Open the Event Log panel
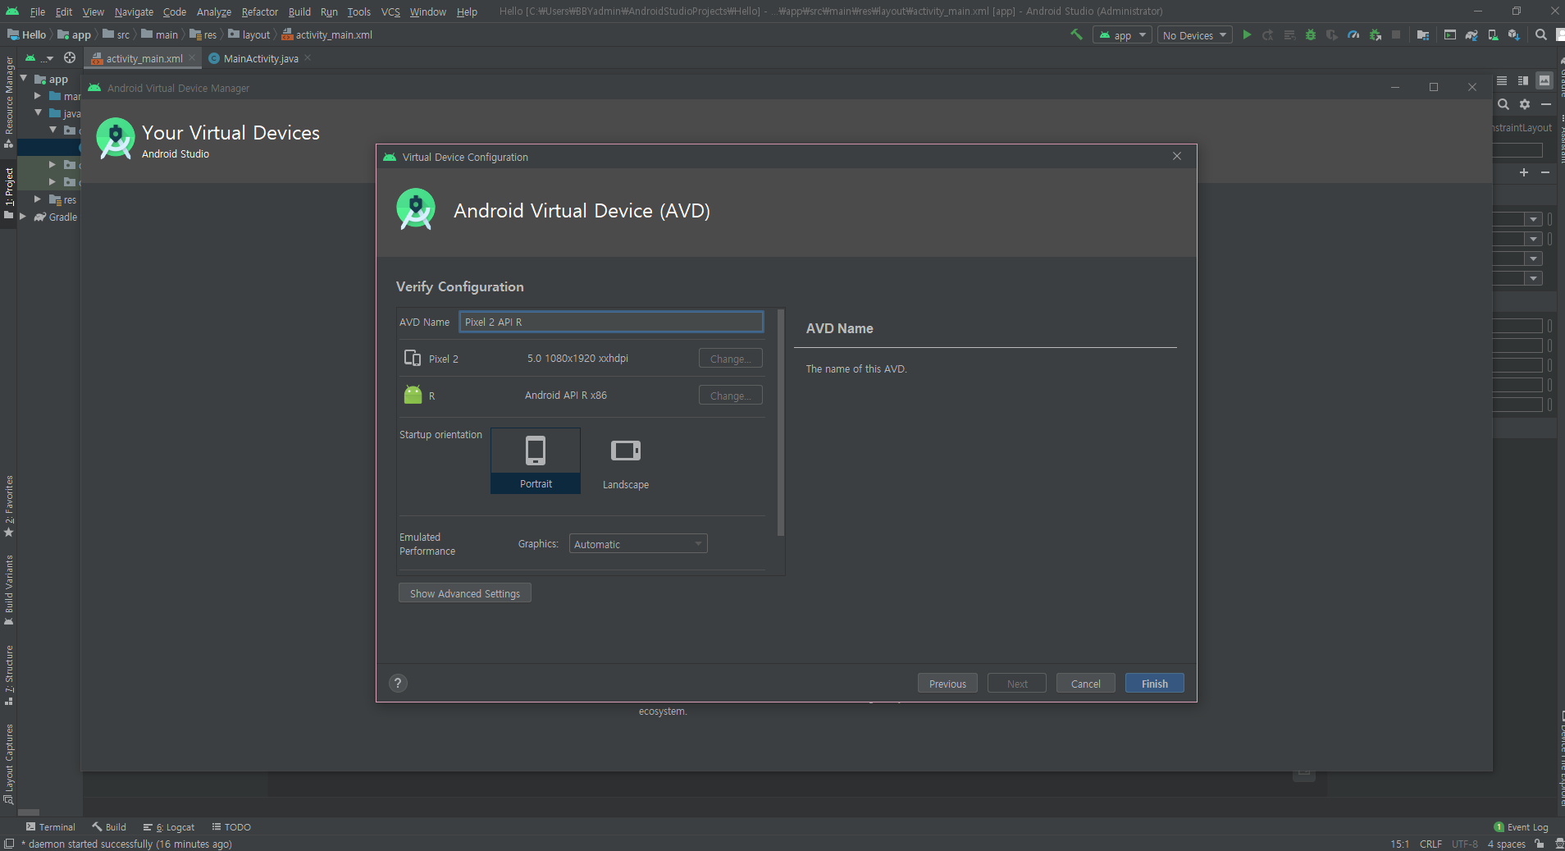 [1521, 827]
